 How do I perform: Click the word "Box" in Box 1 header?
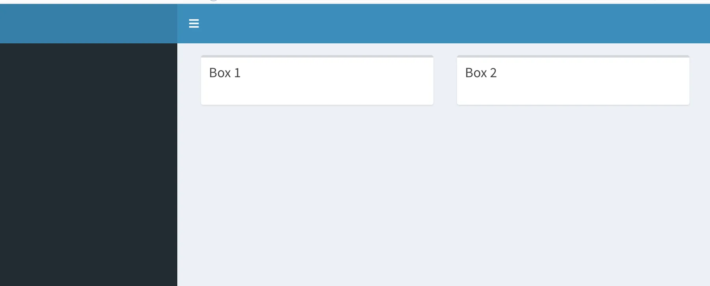pyautogui.click(x=220, y=73)
